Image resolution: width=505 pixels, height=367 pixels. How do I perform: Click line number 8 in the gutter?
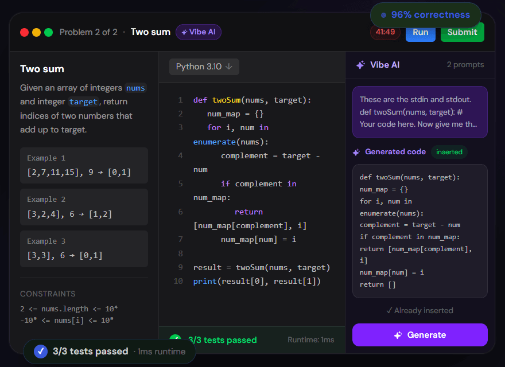click(x=180, y=253)
